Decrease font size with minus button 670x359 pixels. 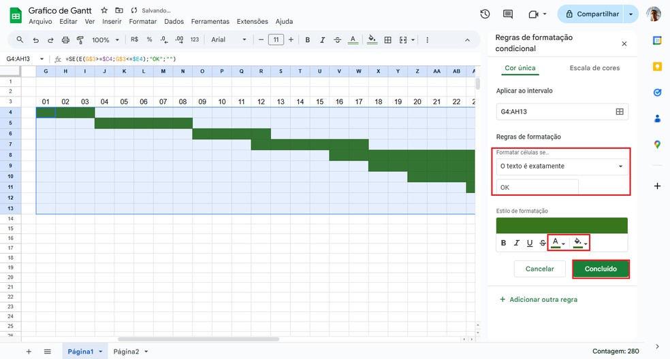(261, 39)
